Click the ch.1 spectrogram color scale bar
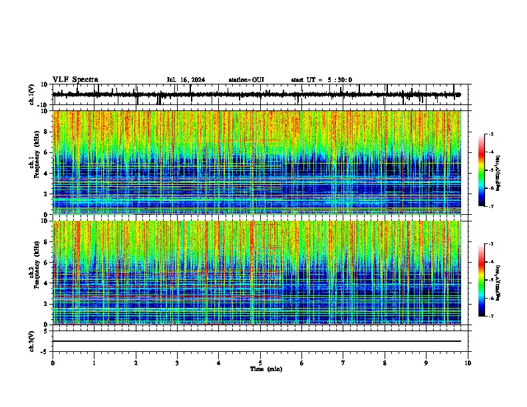 [x=482, y=170]
